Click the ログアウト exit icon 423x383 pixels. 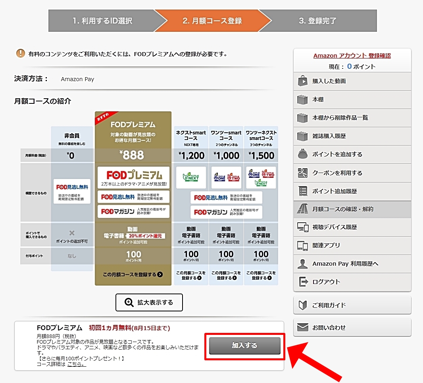click(303, 282)
